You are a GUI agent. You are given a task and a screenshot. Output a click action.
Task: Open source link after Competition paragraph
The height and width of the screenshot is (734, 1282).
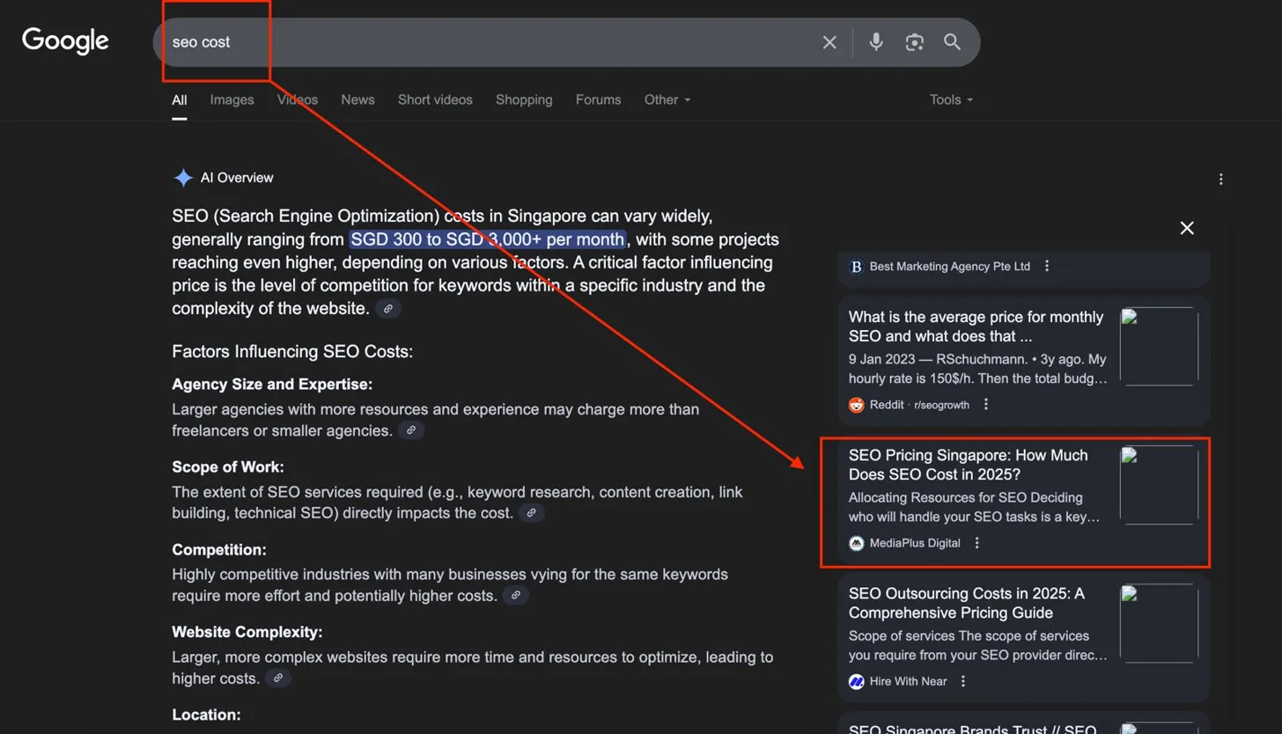[x=516, y=596]
